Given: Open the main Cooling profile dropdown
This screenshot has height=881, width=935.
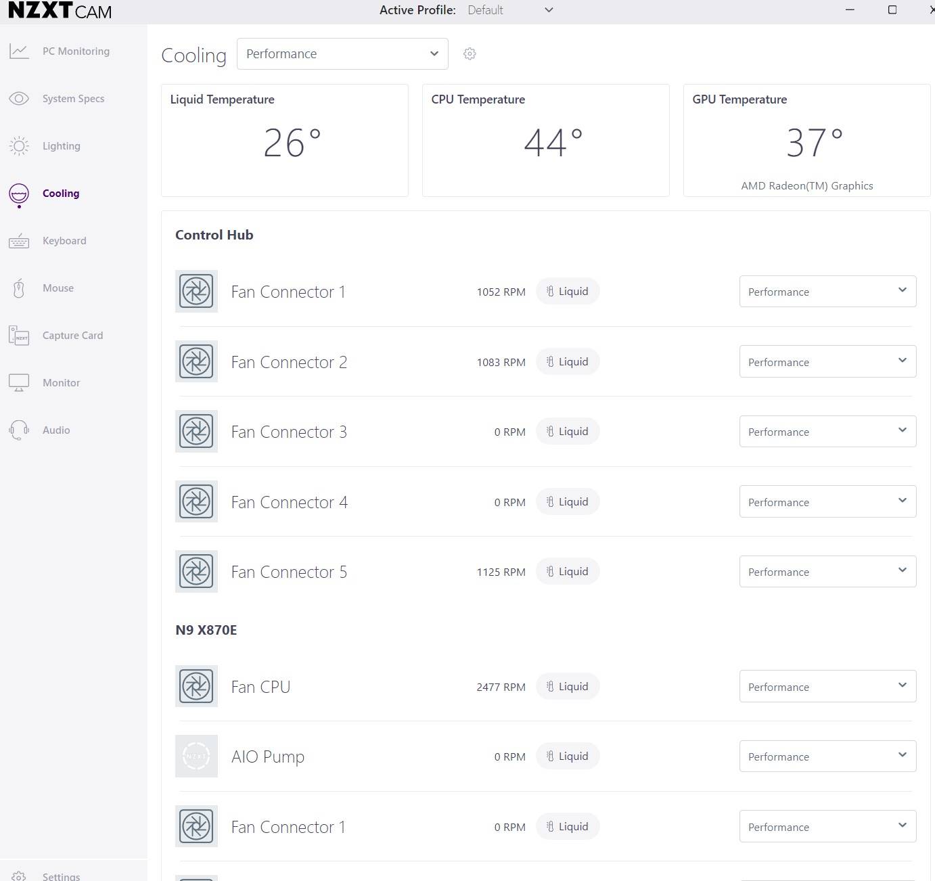Looking at the screenshot, I should coord(342,54).
